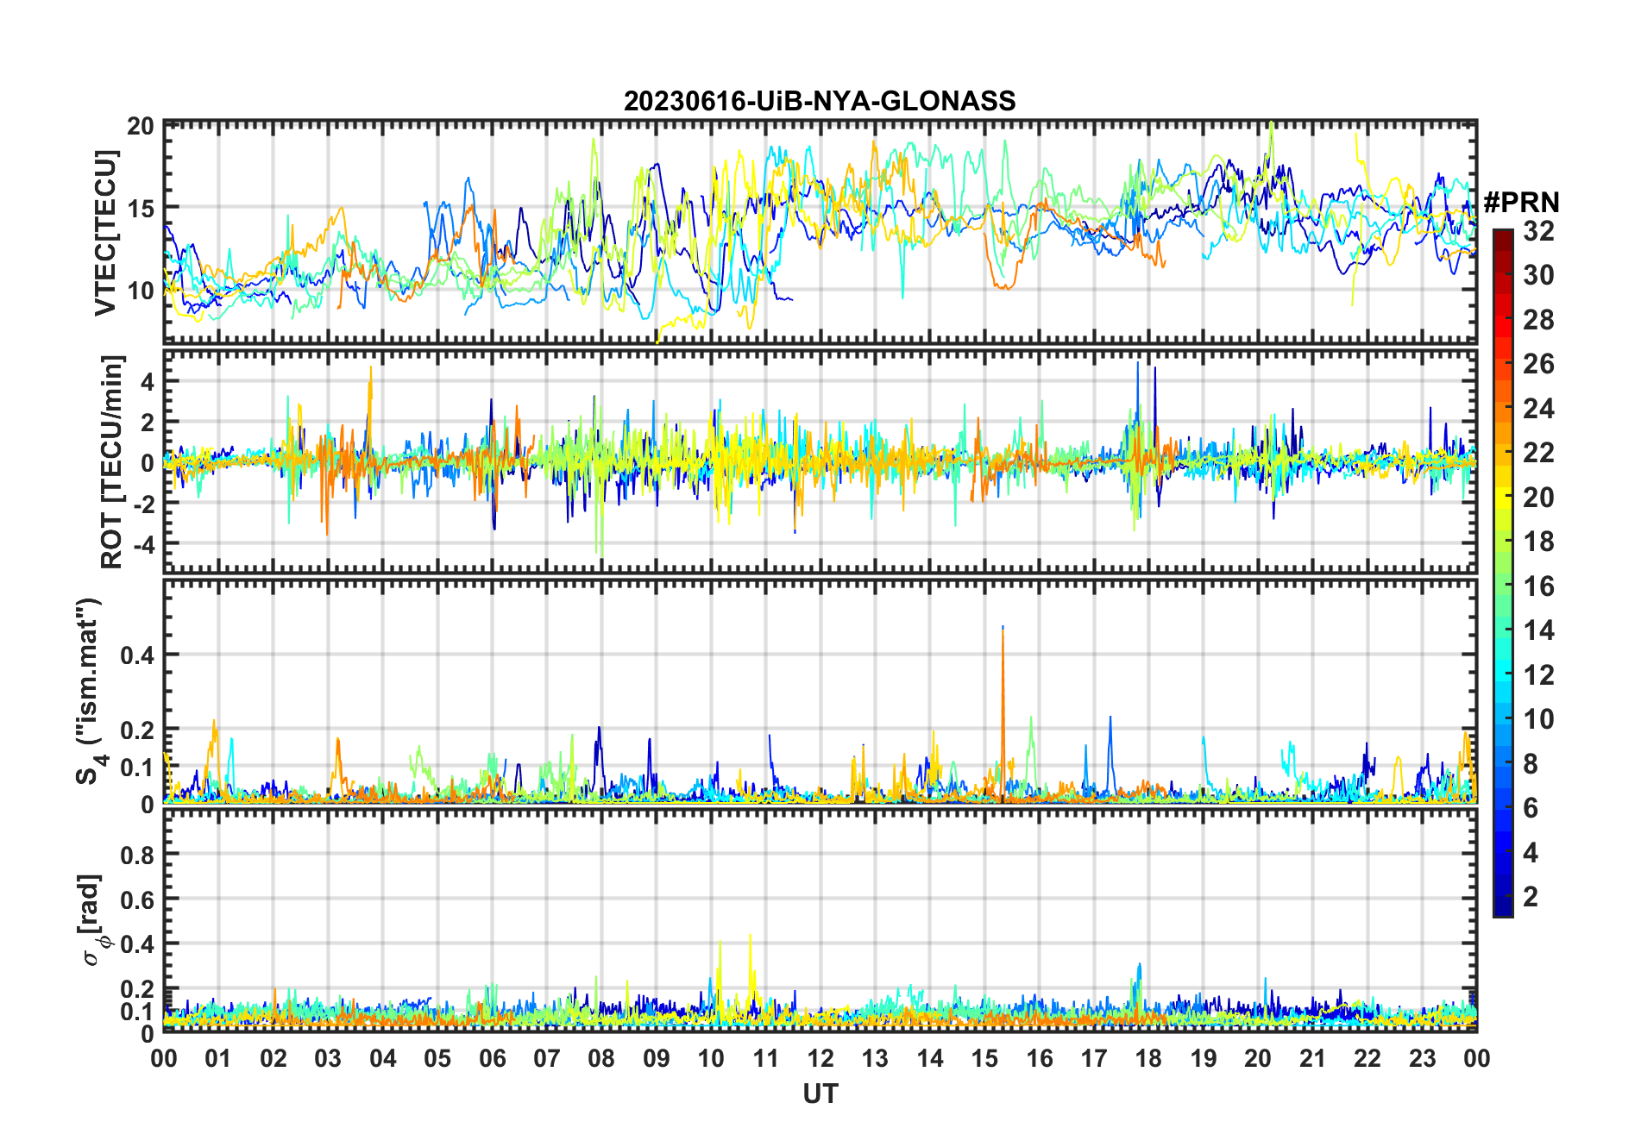Click sigma phi y-tick label 0.6

138,899
